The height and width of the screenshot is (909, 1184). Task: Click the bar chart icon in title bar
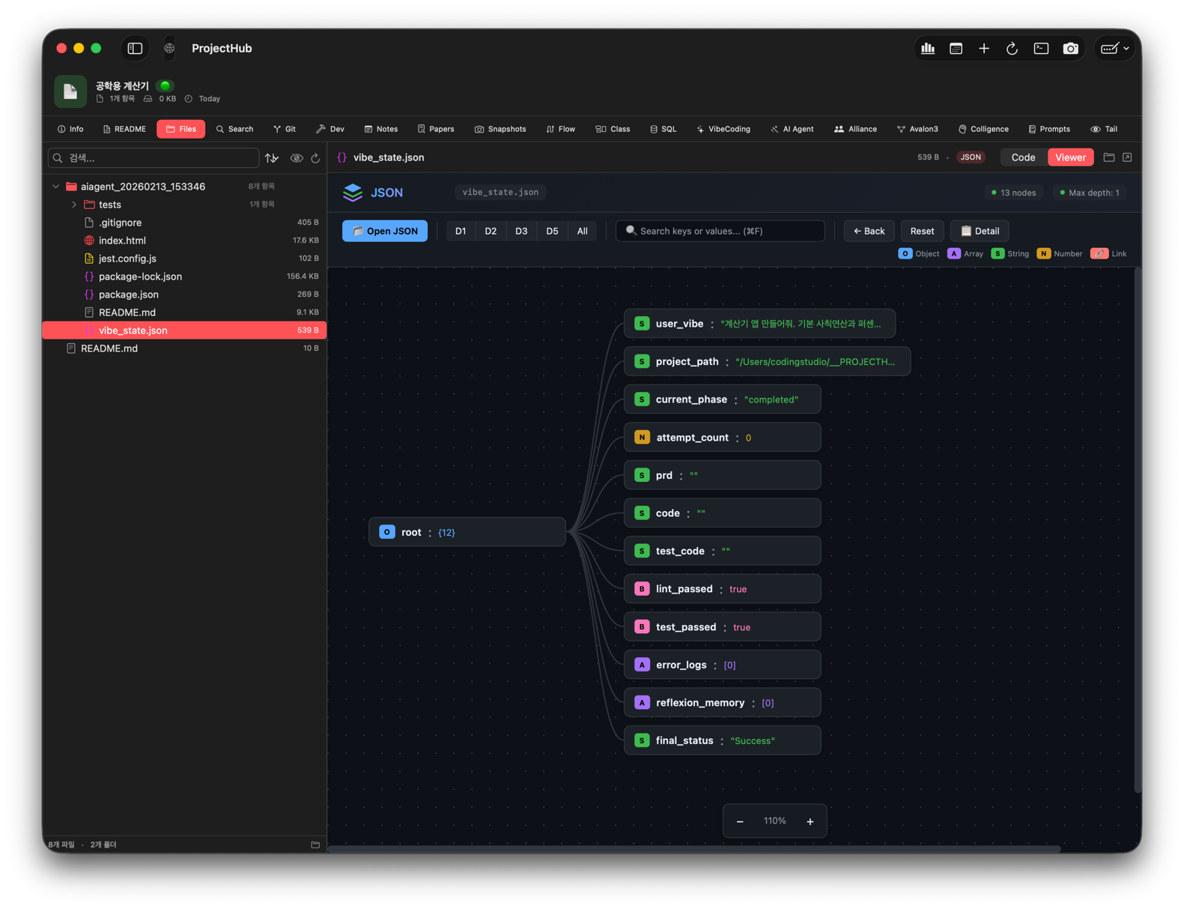click(928, 49)
